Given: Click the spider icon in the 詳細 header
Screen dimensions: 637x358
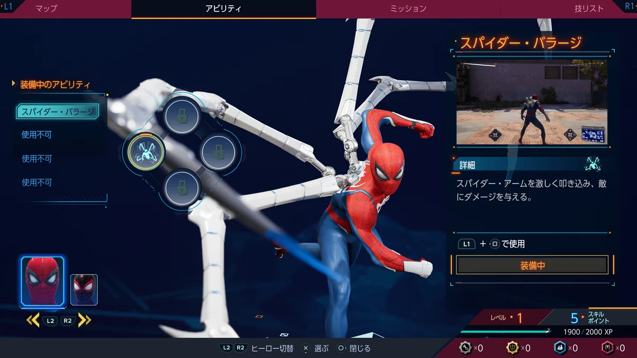Looking at the screenshot, I should [592, 164].
